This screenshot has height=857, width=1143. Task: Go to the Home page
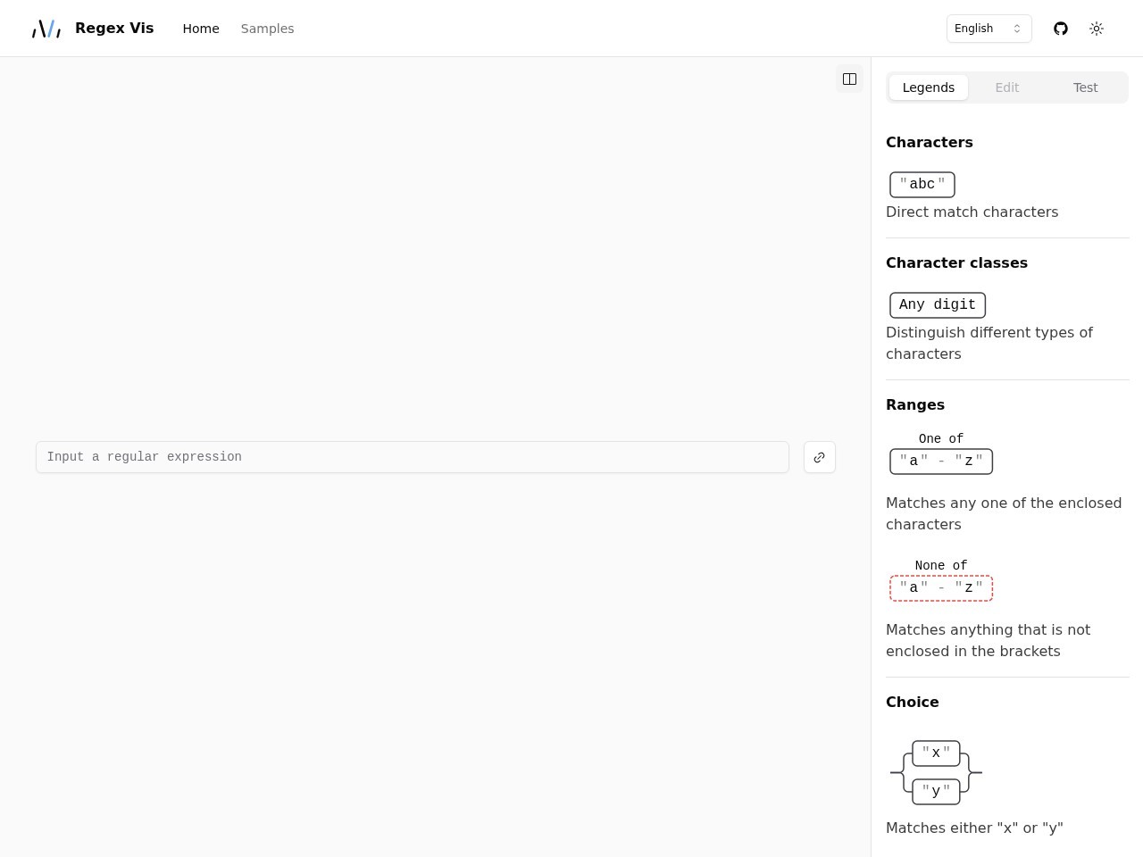tap(201, 29)
